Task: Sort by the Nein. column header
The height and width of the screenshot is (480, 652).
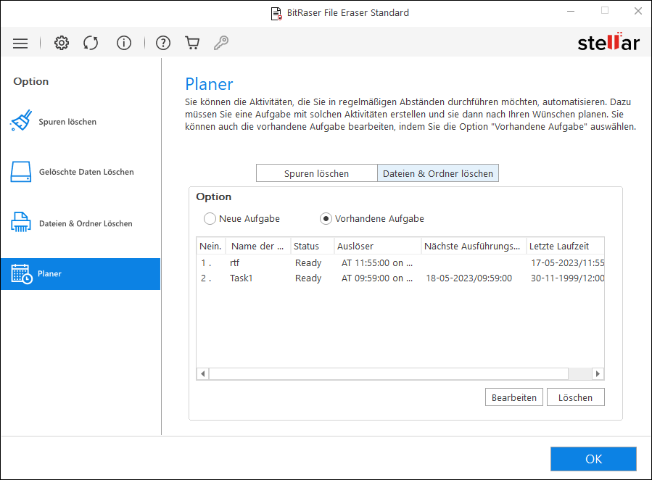Action: pyautogui.click(x=211, y=246)
